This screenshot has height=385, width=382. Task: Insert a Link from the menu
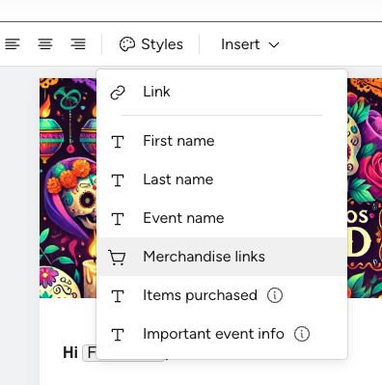(x=222, y=92)
